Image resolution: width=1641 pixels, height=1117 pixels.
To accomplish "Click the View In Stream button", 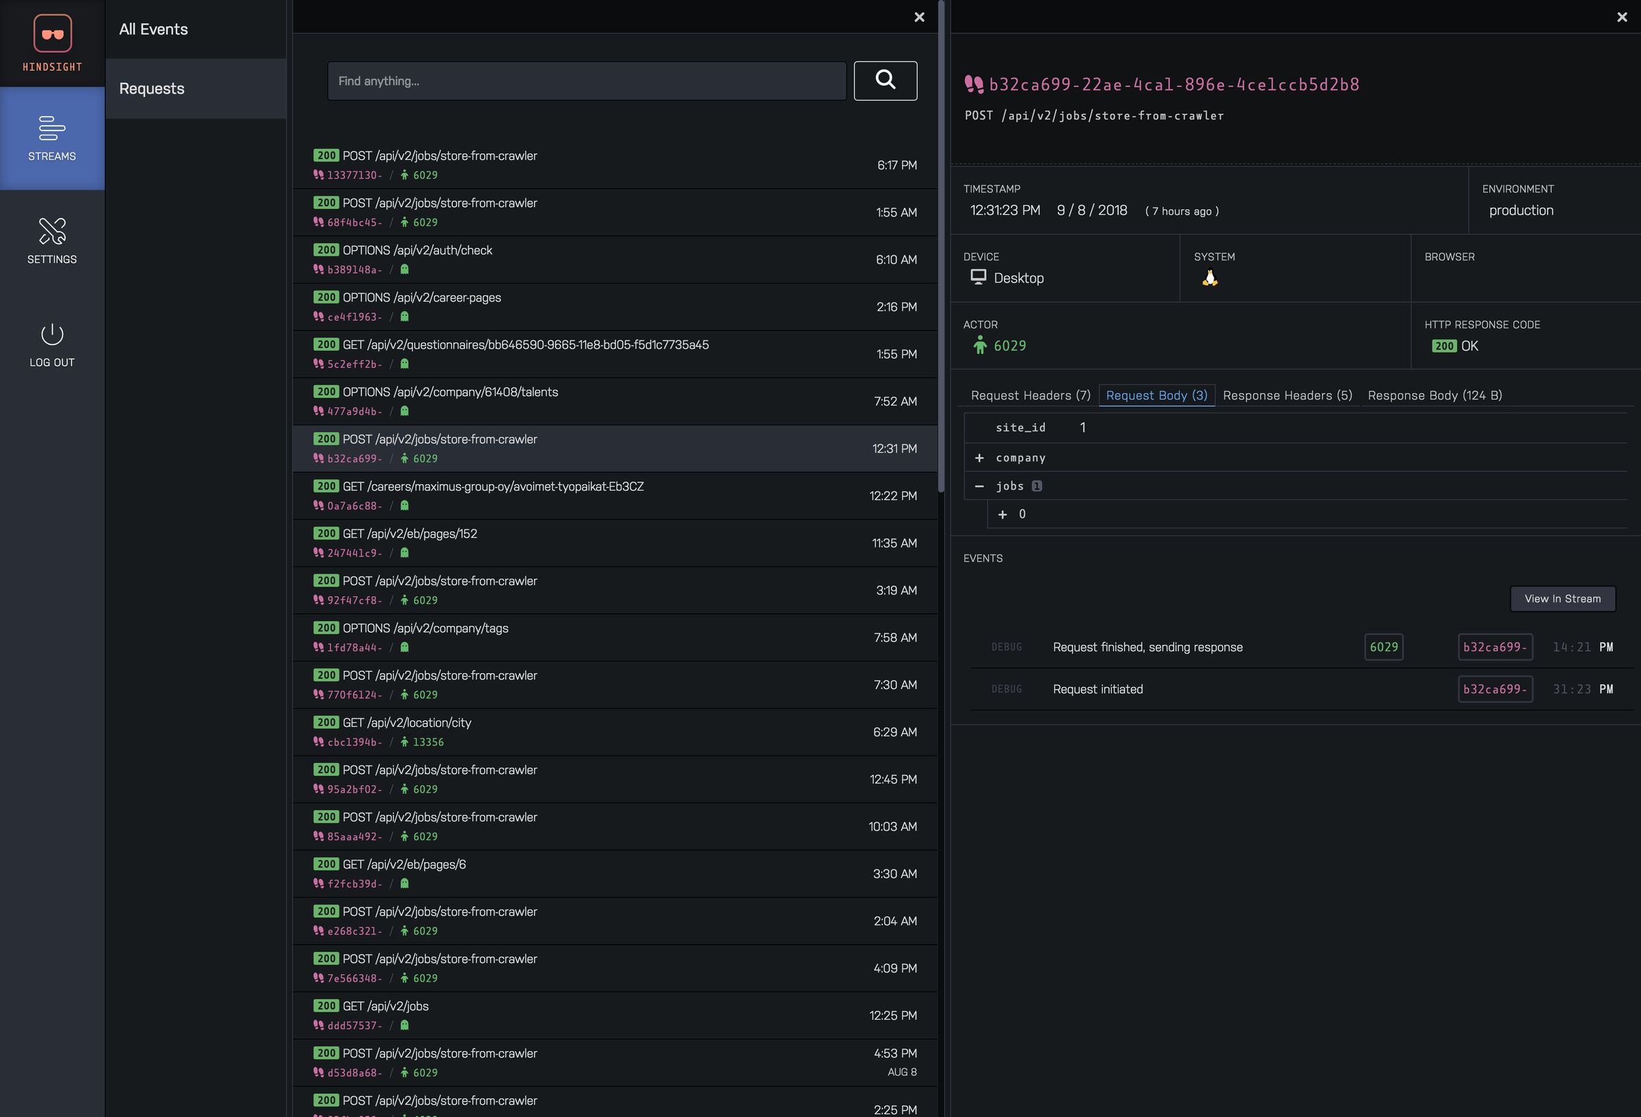I will 1562,598.
